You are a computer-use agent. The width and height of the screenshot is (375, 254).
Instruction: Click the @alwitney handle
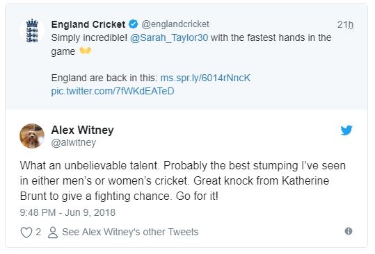tap(74, 143)
